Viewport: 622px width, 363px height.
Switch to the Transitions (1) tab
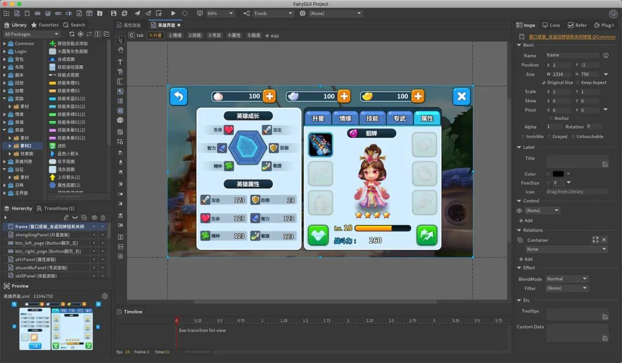tap(55, 209)
